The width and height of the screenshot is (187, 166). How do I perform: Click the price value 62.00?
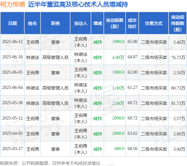tap(132, 72)
